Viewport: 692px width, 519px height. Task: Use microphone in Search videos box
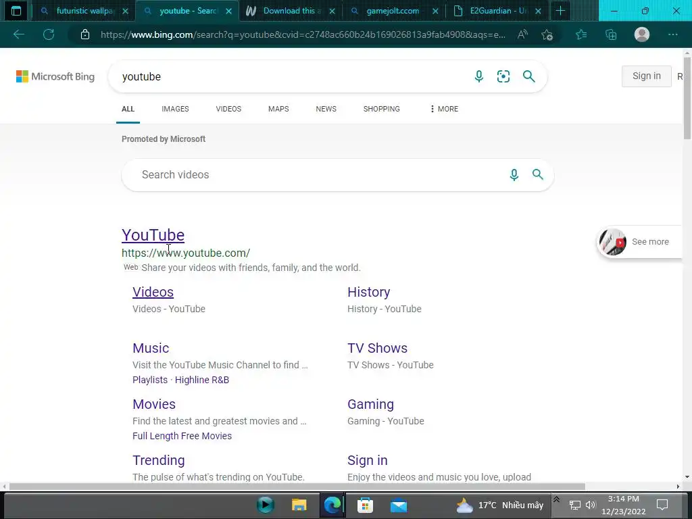click(514, 175)
